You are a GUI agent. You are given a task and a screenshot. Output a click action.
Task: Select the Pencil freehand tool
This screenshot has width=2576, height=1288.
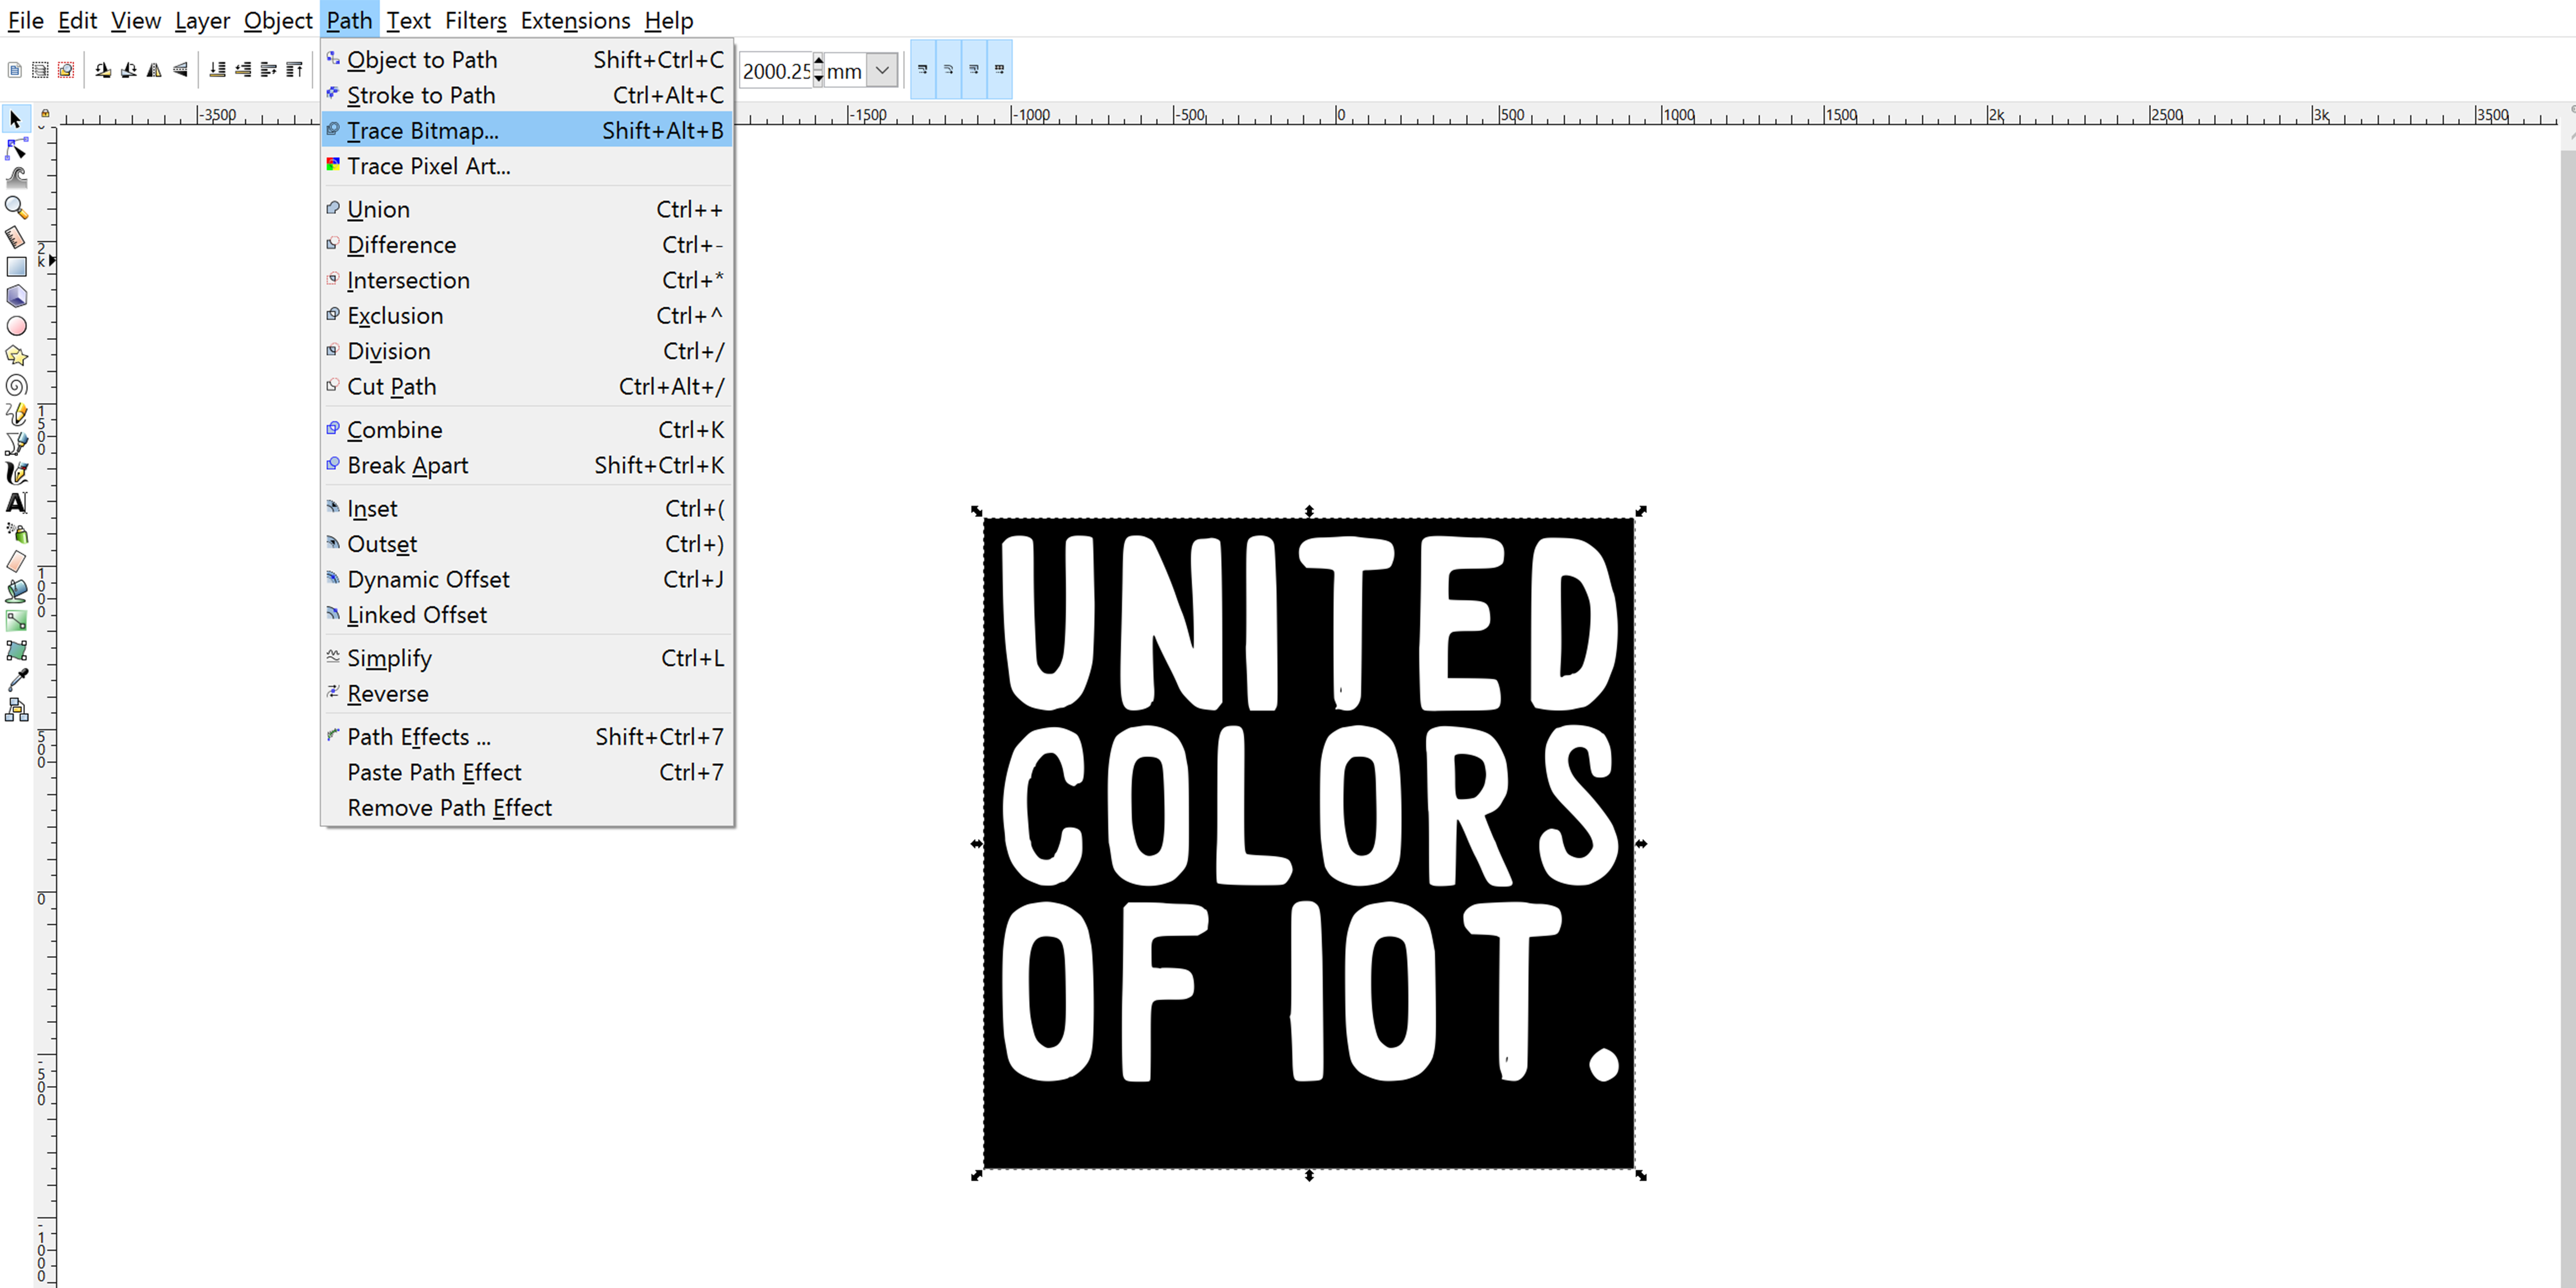(16, 414)
